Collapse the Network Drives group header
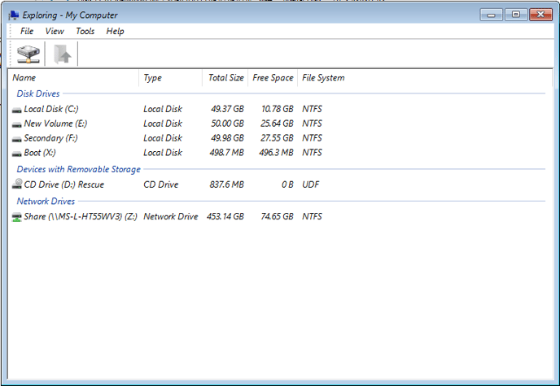 click(x=46, y=202)
